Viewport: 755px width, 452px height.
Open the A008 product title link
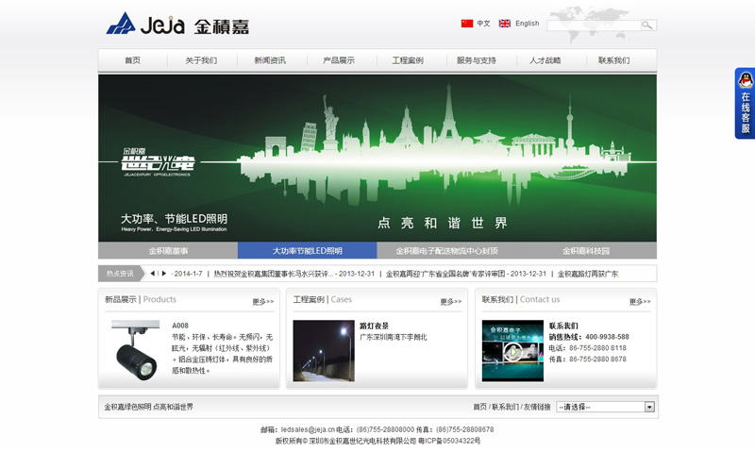(x=180, y=326)
